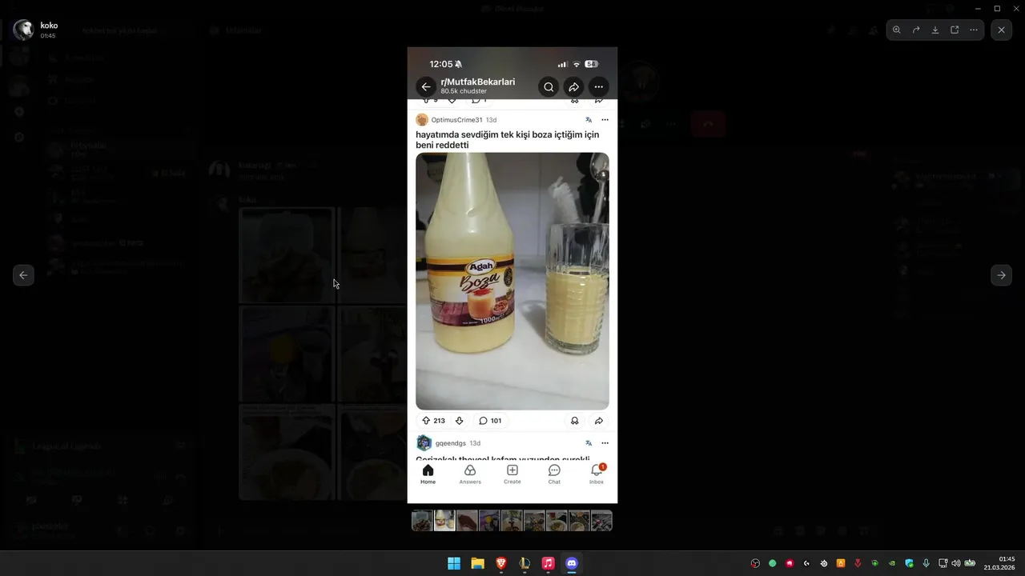Open the red downward arrow tray icon
The image size is (1025, 576).
[858, 563]
